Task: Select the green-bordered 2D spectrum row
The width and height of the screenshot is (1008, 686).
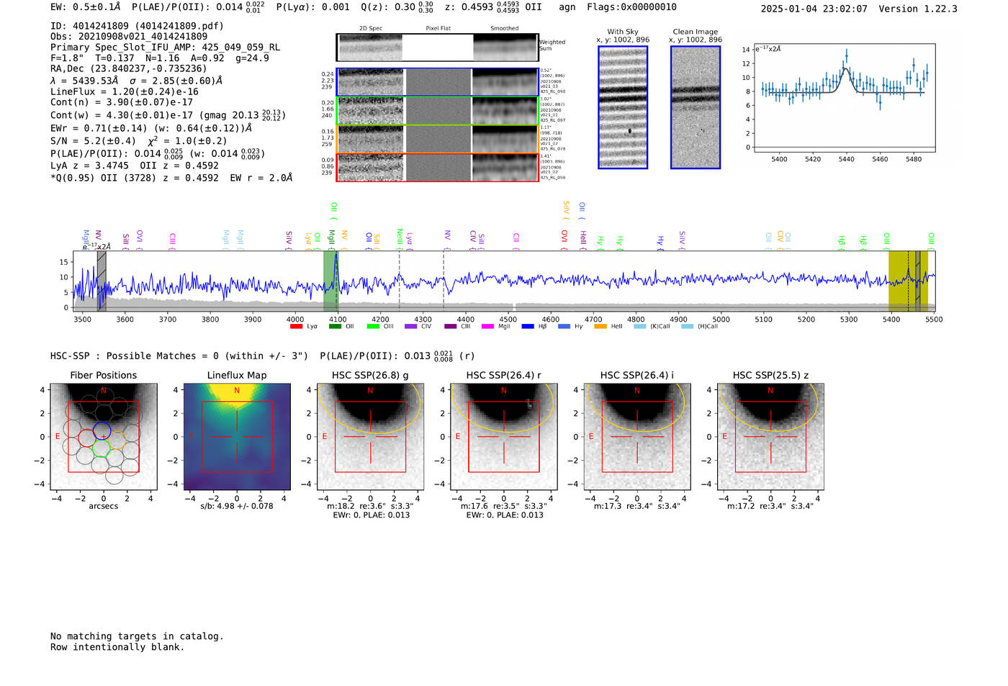Action: (437, 111)
